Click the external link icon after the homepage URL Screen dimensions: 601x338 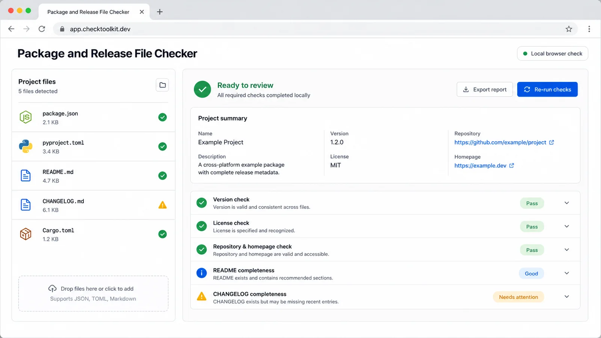click(512, 166)
